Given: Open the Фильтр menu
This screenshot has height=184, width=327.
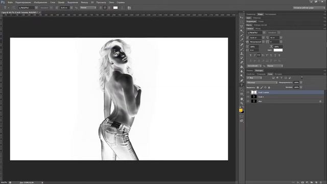Looking at the screenshot, I should pos(84,3).
